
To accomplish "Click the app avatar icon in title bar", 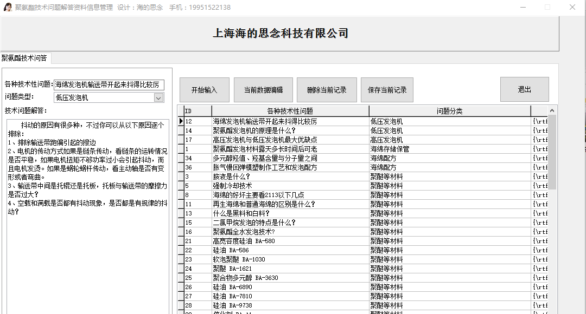I will [8, 8].
